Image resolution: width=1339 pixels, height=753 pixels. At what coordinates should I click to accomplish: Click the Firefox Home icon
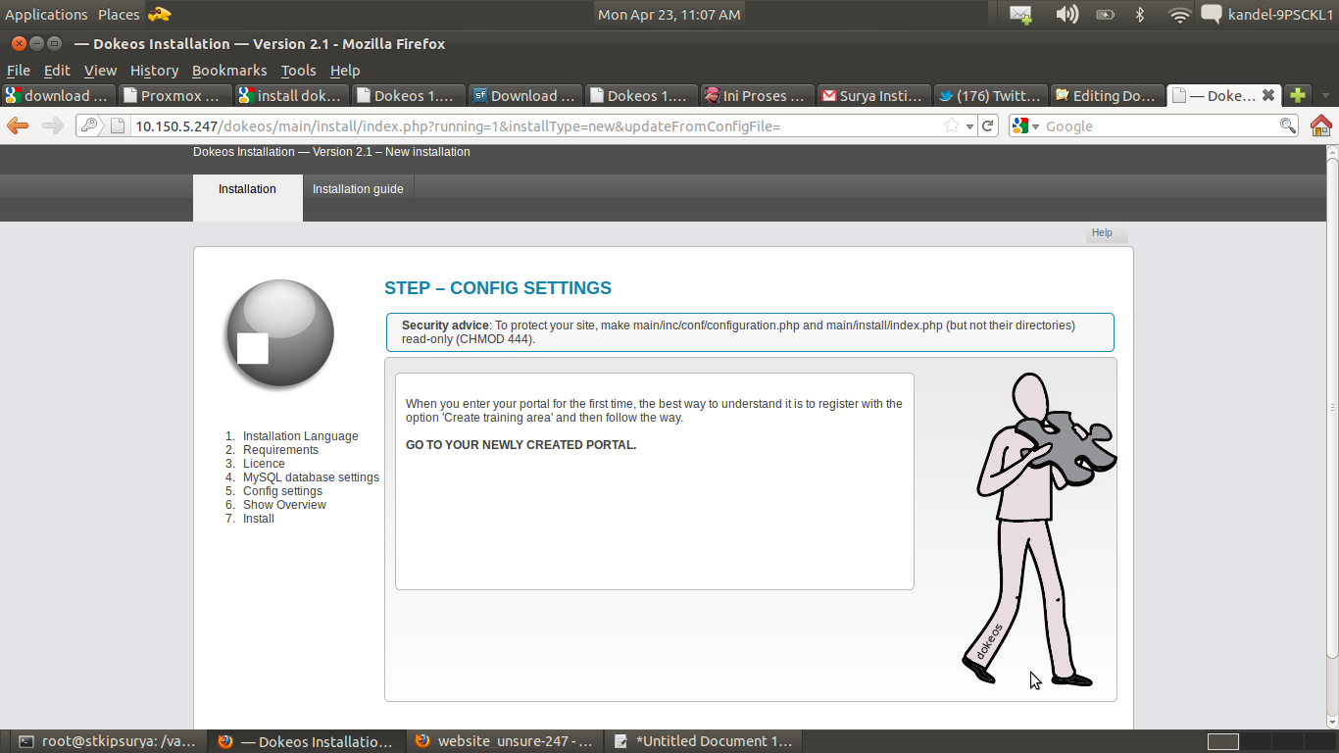coord(1320,125)
